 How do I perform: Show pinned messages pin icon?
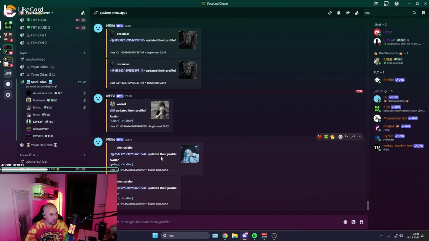tap(348, 13)
